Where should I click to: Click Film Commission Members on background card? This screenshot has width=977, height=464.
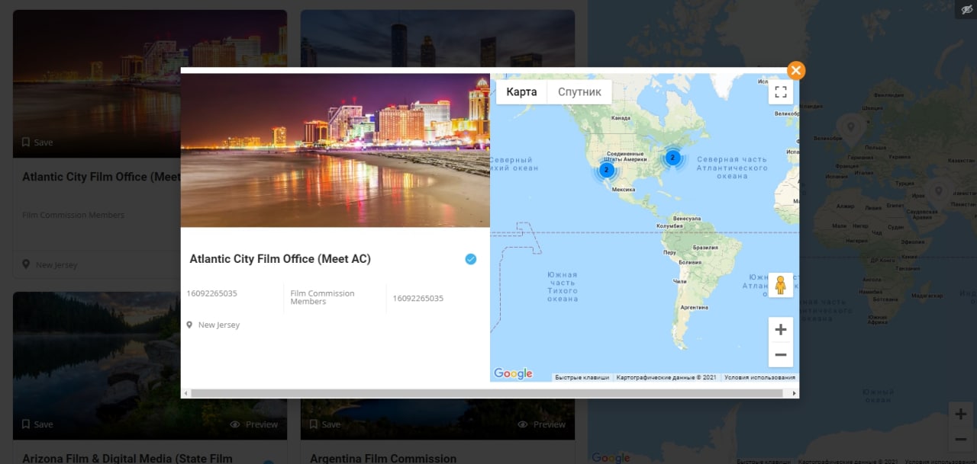73,215
